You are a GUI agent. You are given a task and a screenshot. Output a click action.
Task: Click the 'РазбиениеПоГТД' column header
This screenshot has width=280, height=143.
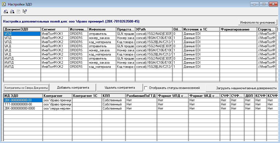click(x=141, y=96)
